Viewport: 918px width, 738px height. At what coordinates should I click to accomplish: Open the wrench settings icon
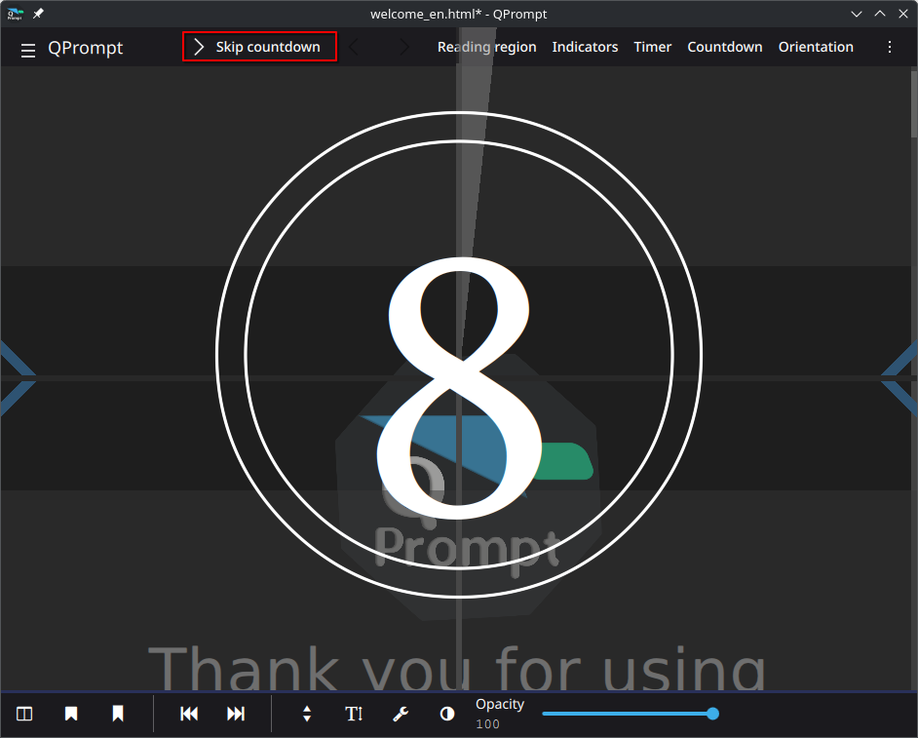coord(401,714)
